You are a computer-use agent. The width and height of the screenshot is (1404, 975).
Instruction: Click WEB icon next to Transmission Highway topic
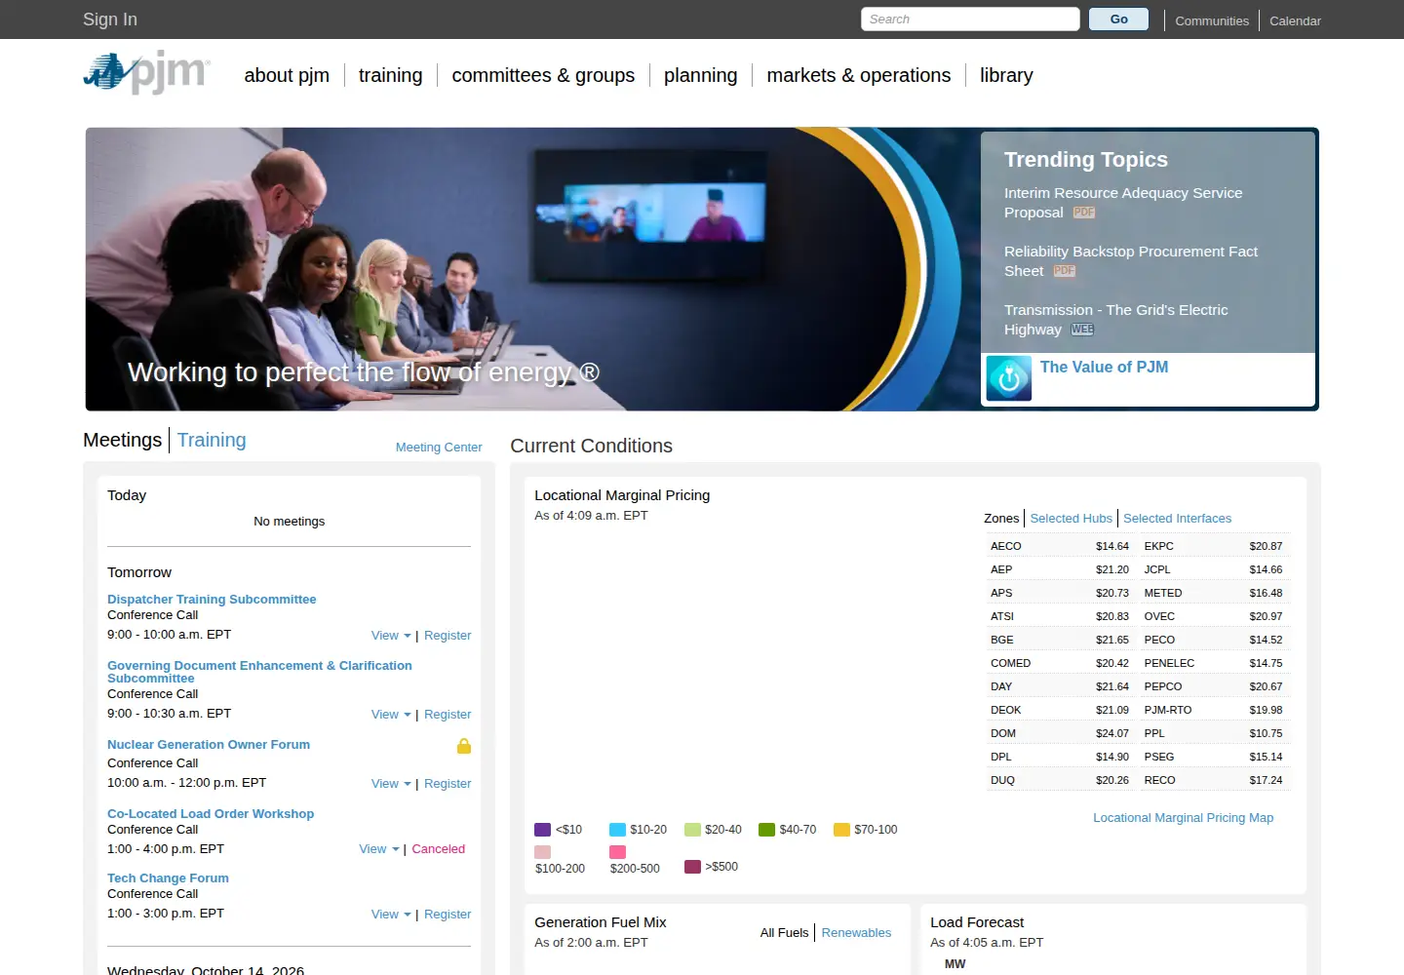point(1082,330)
